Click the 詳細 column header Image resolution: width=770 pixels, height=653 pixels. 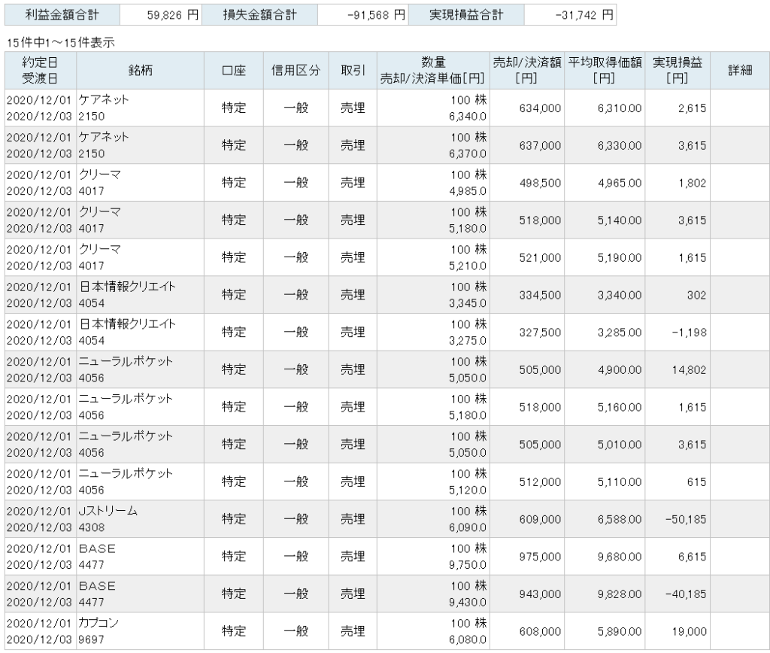click(740, 70)
